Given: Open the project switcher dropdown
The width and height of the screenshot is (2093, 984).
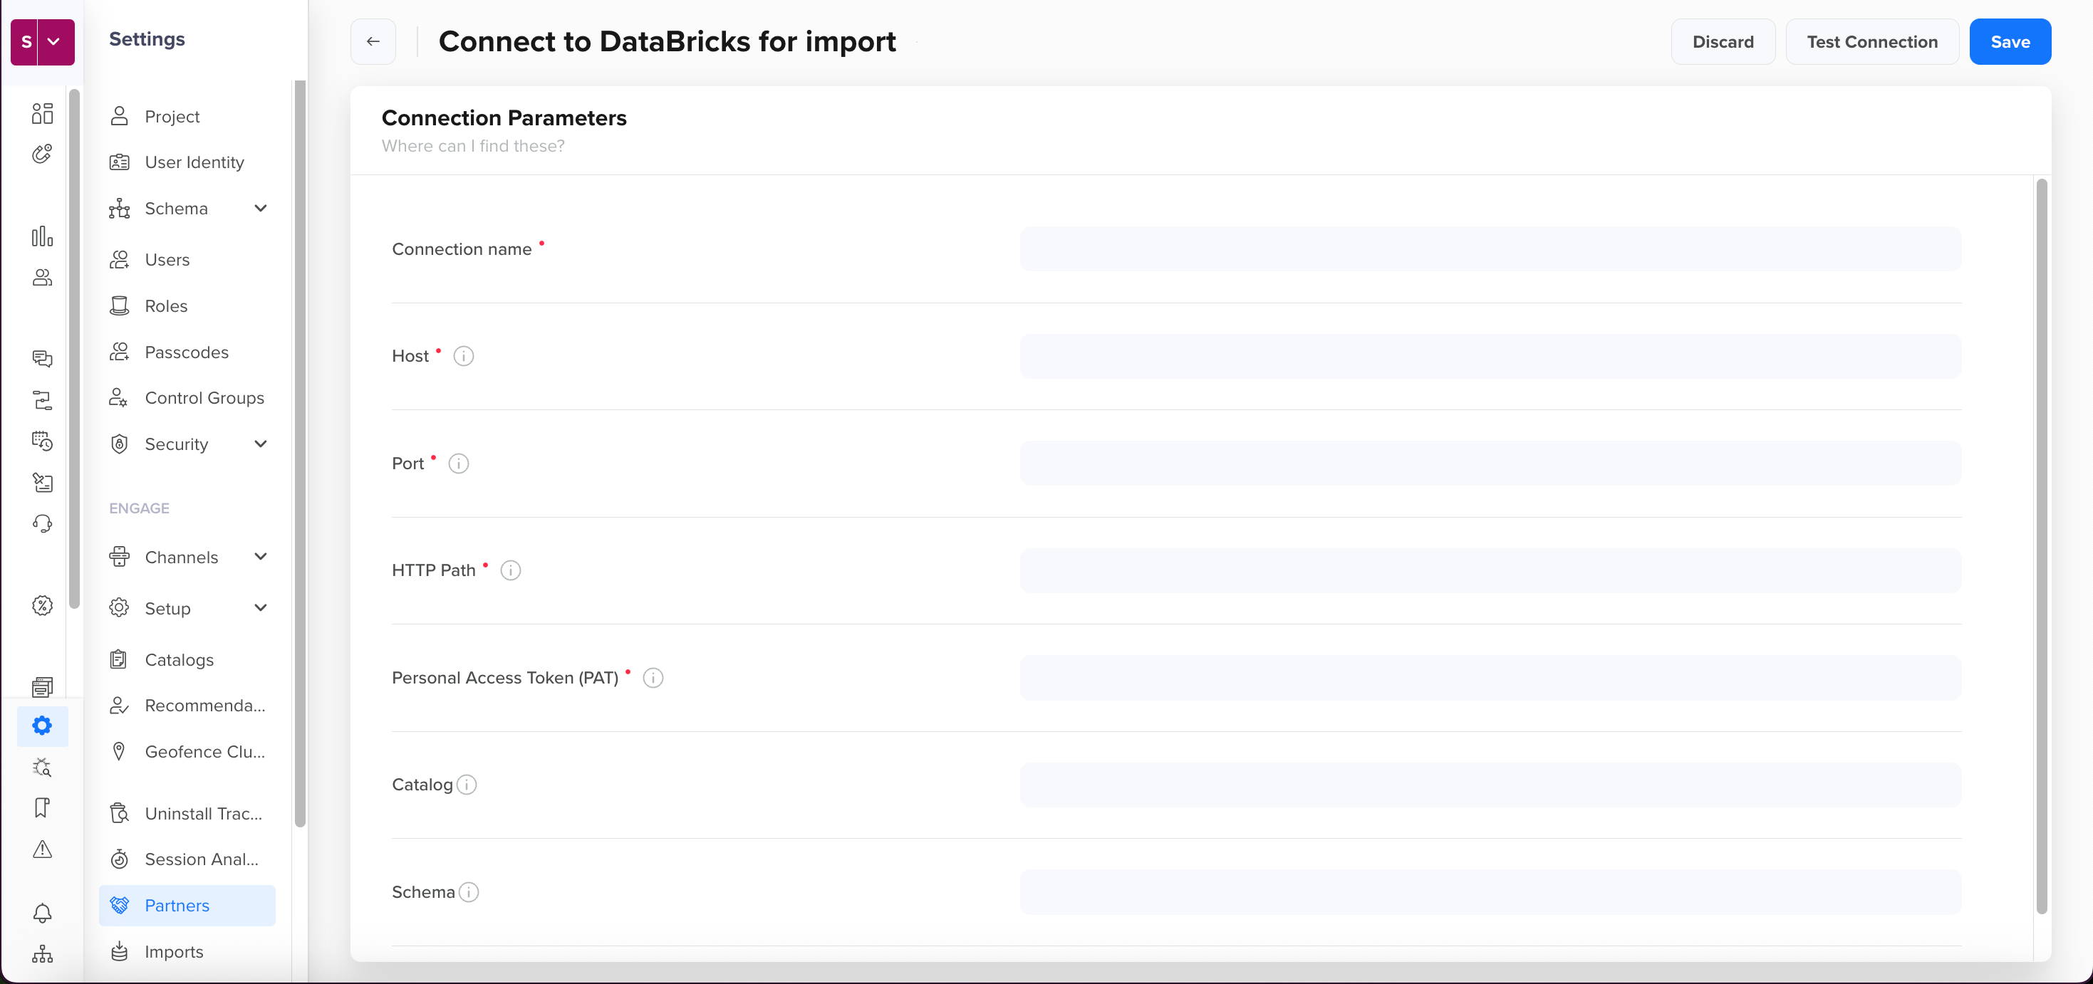Looking at the screenshot, I should [53, 41].
